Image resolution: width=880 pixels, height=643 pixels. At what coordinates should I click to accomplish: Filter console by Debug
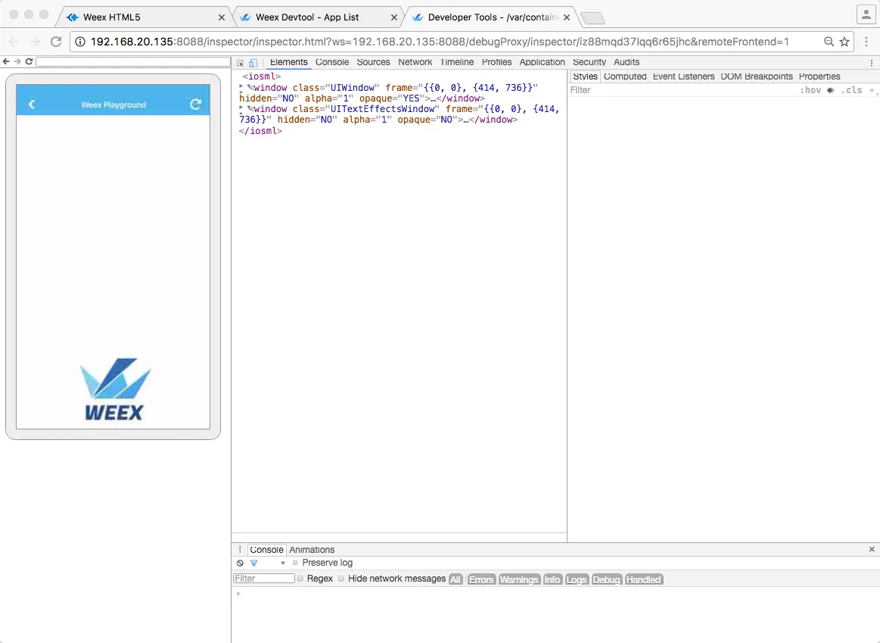(x=606, y=579)
